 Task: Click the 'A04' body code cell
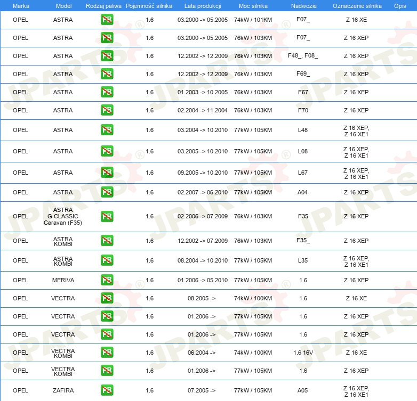[302, 192]
